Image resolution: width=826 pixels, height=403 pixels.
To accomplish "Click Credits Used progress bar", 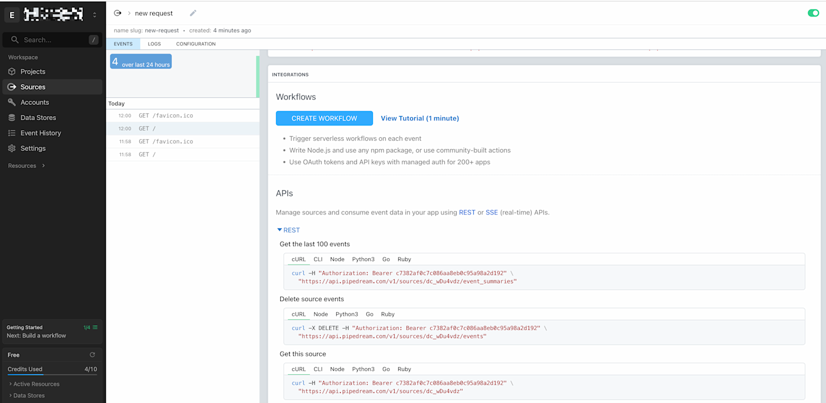I will (53, 374).
